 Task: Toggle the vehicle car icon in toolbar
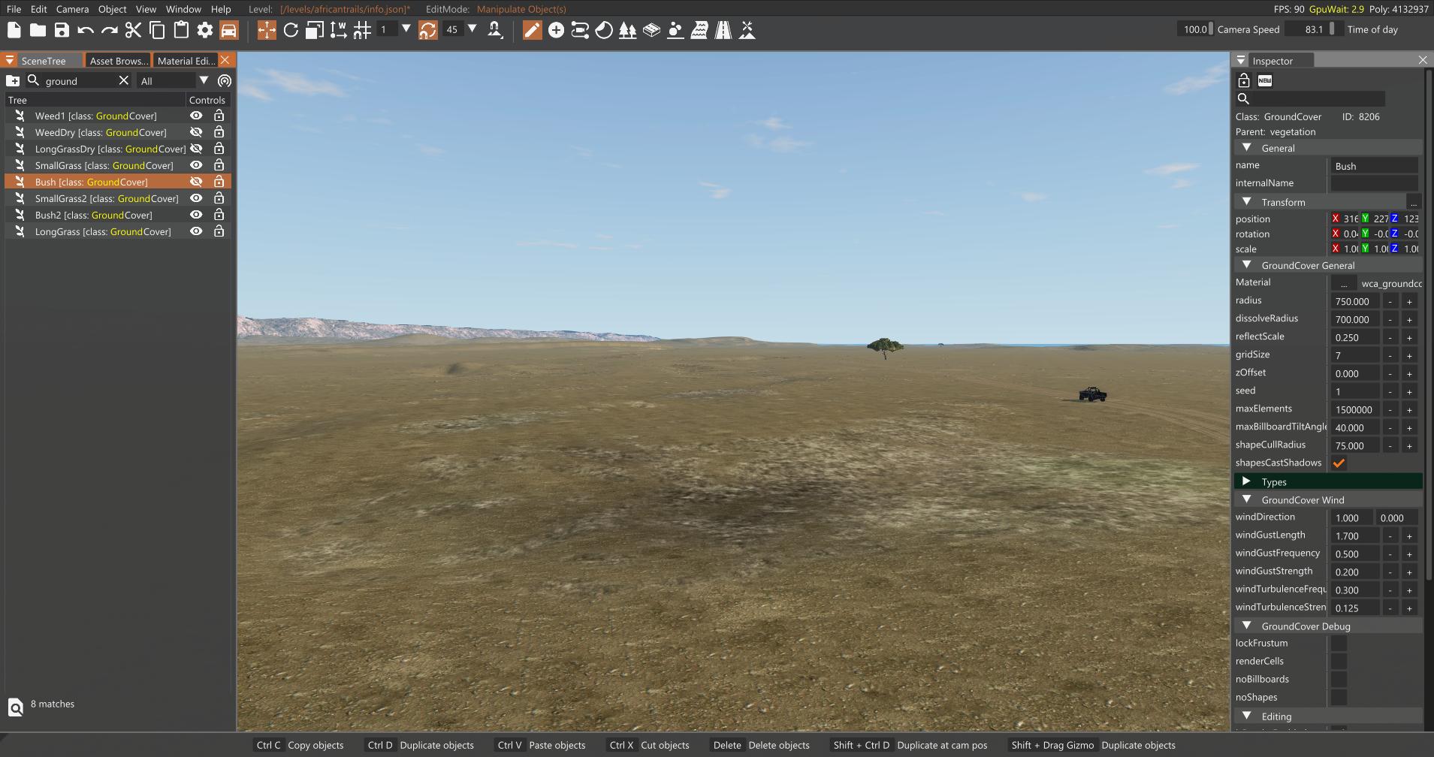[229, 30]
